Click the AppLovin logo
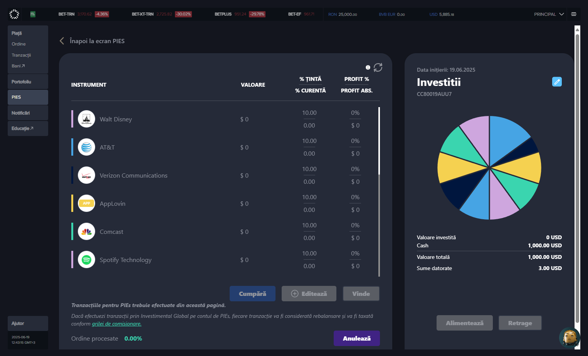Screen dimensions: 588x356 [x=86, y=203]
